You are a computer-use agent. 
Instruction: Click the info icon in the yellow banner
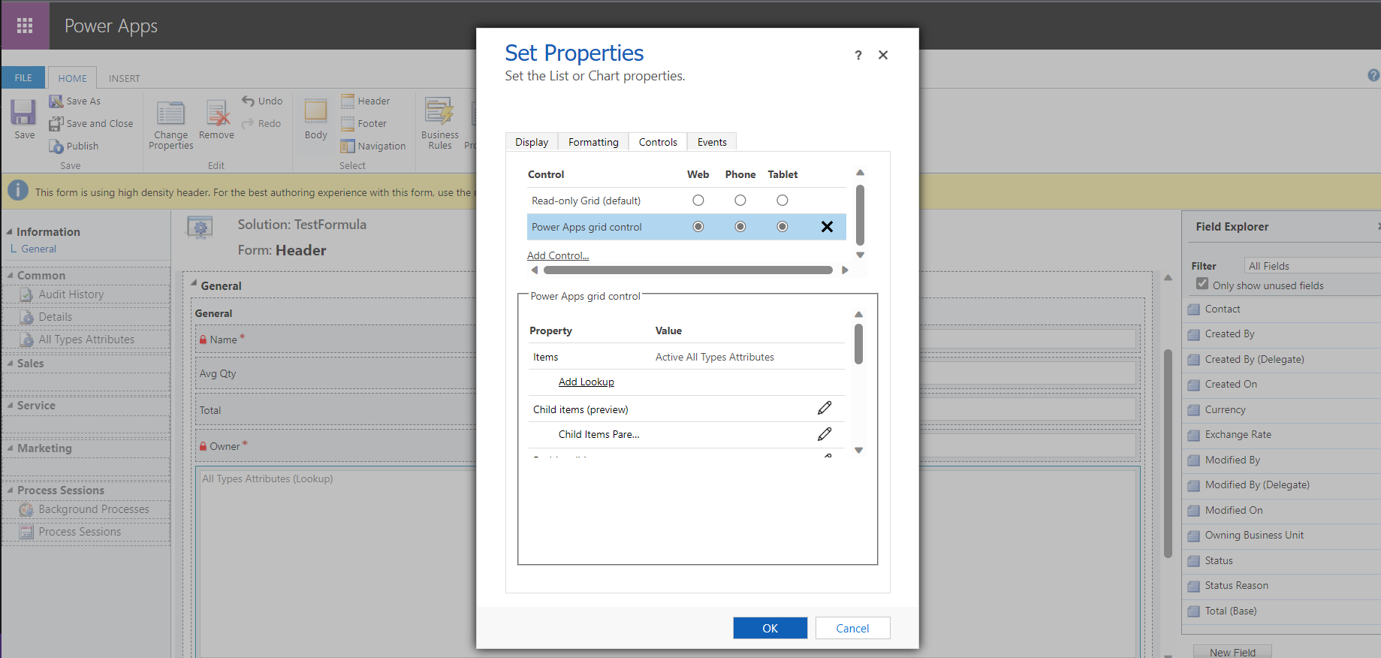tap(18, 192)
